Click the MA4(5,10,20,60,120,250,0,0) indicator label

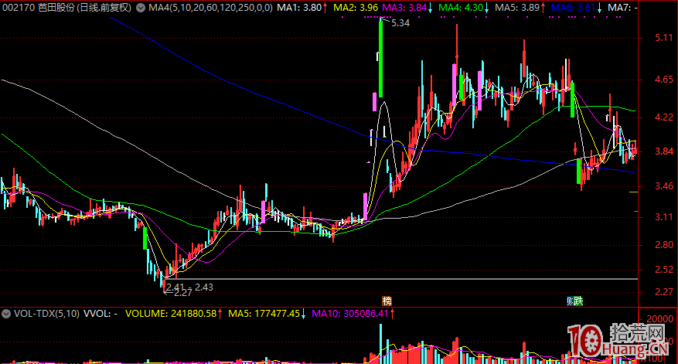pos(210,8)
